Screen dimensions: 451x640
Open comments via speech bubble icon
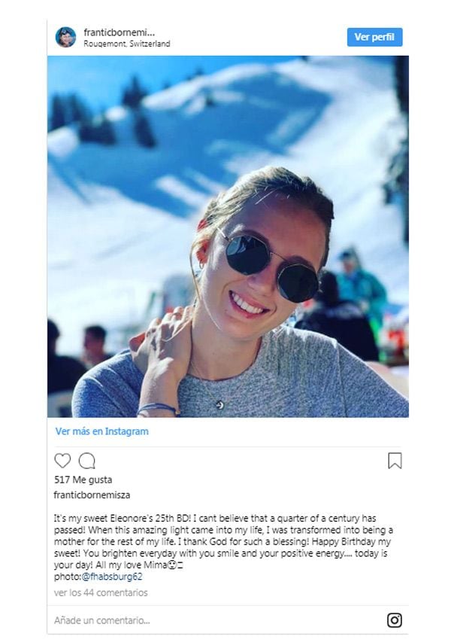(86, 461)
